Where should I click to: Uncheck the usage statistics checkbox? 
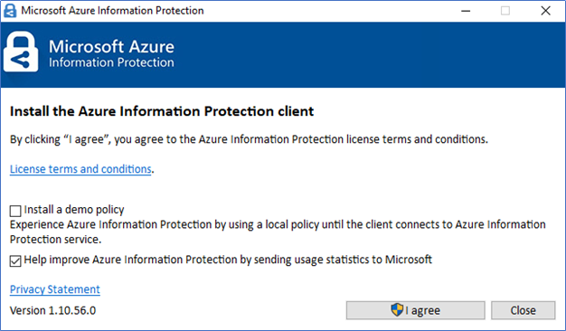click(15, 261)
